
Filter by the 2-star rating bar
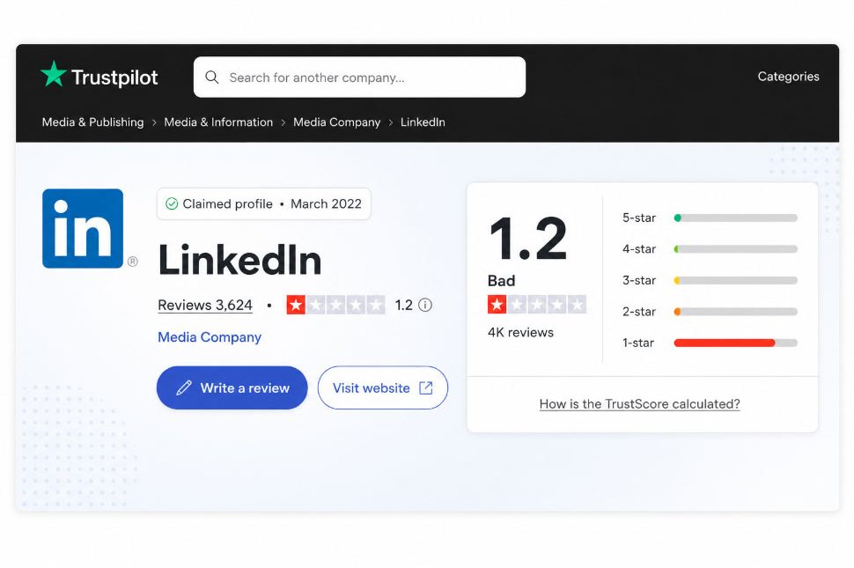[735, 312]
